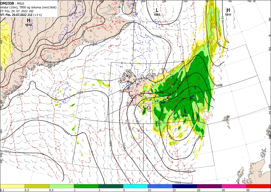271x192 pixels.
Task: Click the "VT: Fös. 29.07.2022 21Z (+3 h)" line
Action: click(21, 15)
